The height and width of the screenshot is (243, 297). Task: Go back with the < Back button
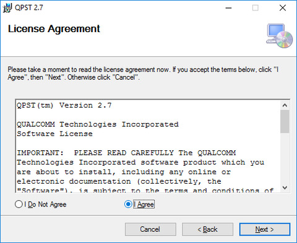(x=207, y=229)
